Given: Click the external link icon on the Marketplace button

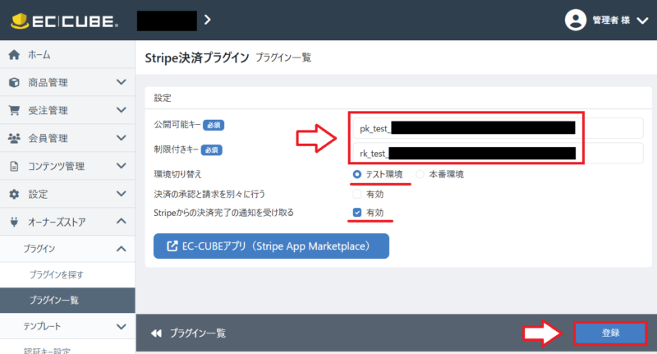Looking at the screenshot, I should click(172, 246).
